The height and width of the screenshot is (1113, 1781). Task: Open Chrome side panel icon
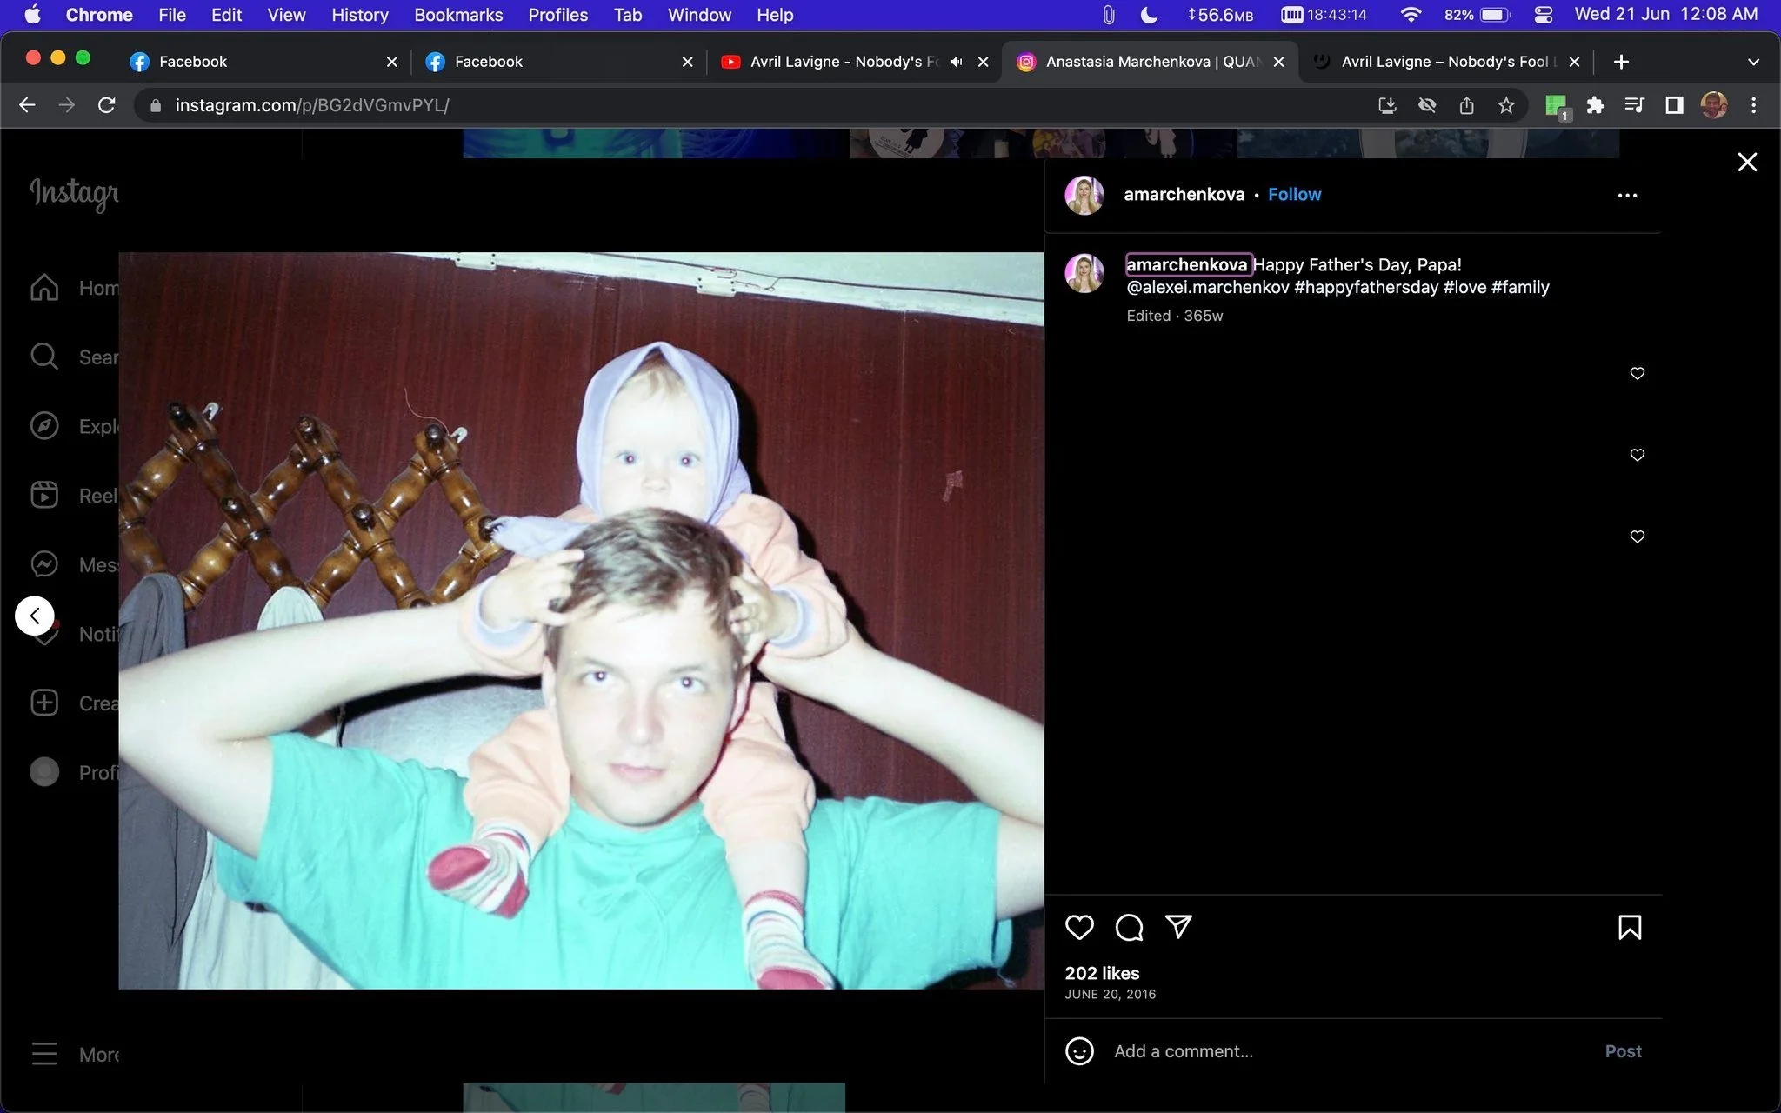tap(1674, 105)
